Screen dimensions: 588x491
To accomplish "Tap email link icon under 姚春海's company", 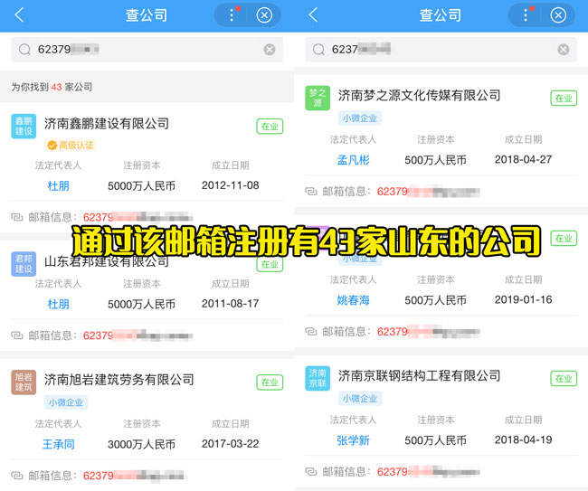I will point(311,331).
